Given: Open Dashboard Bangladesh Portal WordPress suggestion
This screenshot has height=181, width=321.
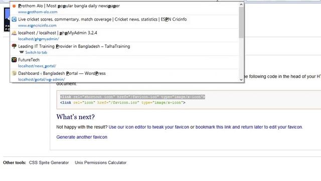Looking at the screenshot, I should pos(62,73).
